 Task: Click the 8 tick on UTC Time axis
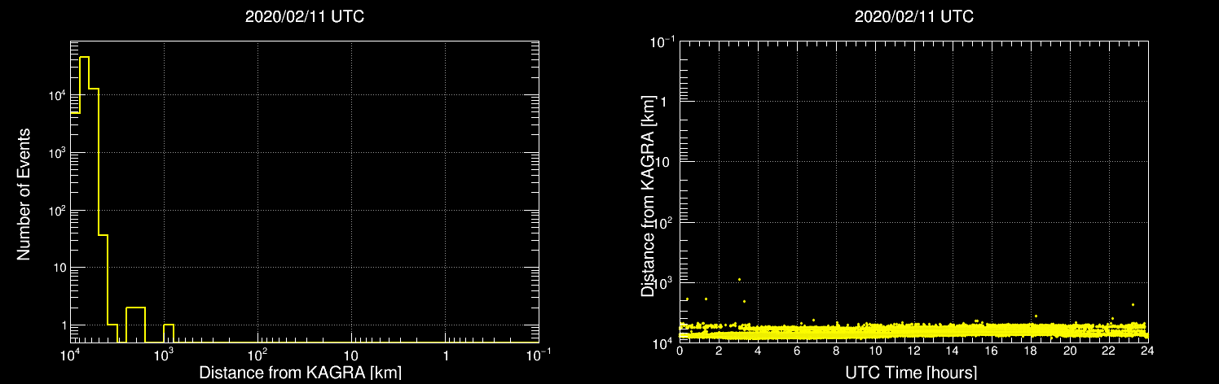[836, 351]
